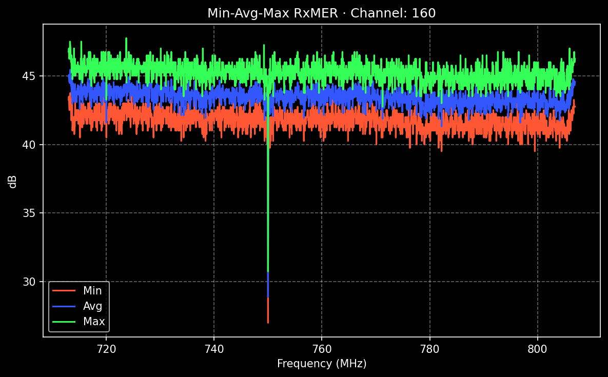The width and height of the screenshot is (608, 377).
Task: Expand the legend box
Action: coord(78,306)
